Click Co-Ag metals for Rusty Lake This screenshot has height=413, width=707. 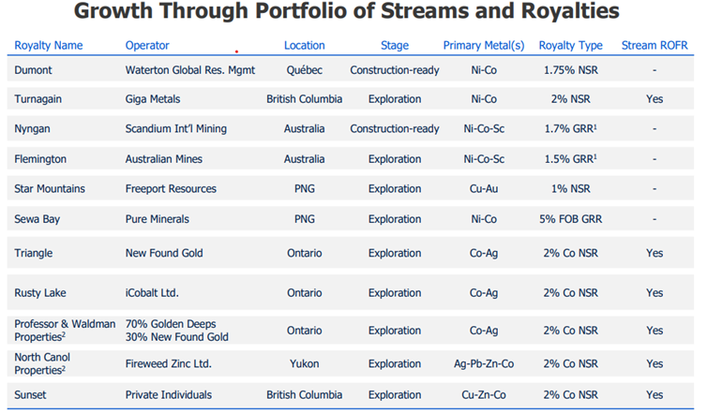484,293
